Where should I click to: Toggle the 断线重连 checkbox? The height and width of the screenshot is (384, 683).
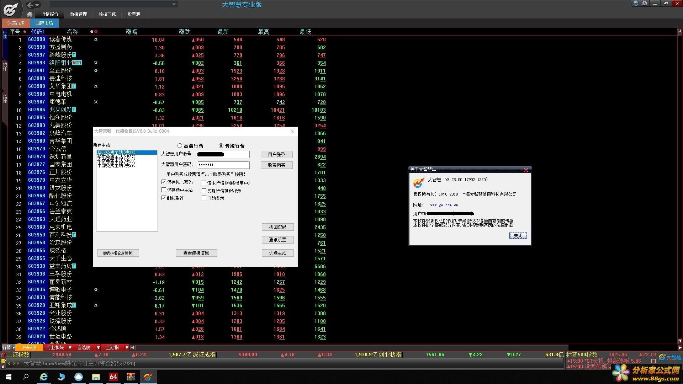pyautogui.click(x=164, y=198)
